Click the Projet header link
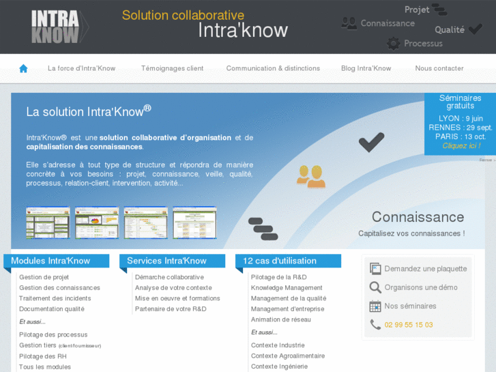Image resolution: width=496 pixels, height=372 pixels. point(417,10)
